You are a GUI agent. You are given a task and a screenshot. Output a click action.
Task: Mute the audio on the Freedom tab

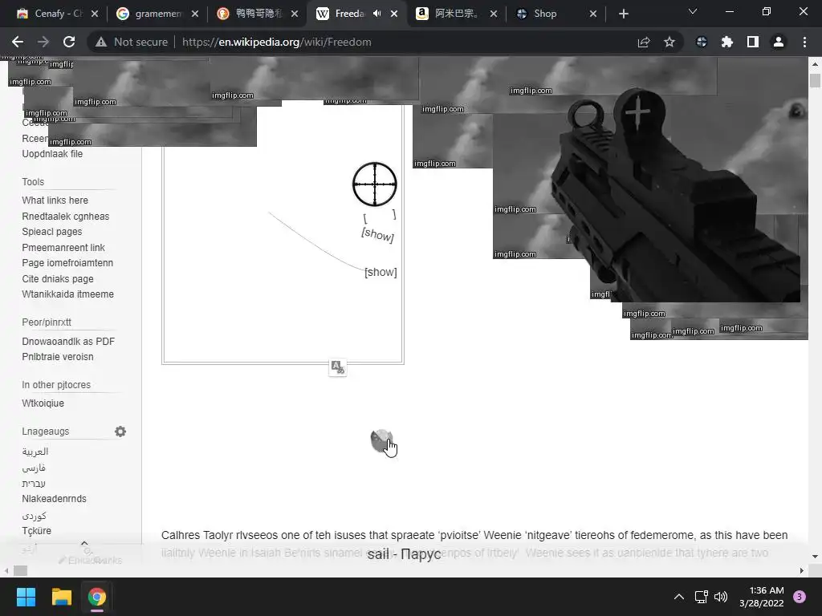[377, 14]
